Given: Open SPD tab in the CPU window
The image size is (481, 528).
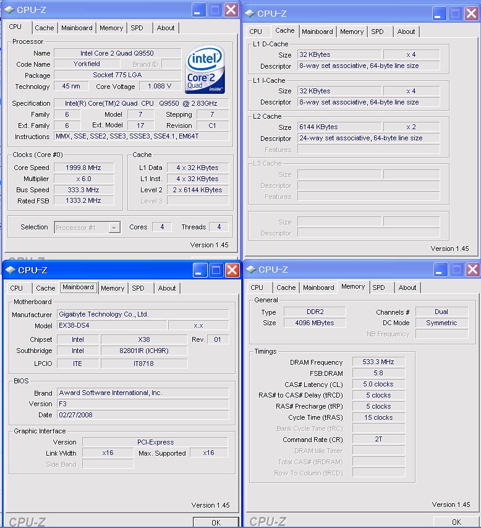Looking at the screenshot, I should 137,28.
